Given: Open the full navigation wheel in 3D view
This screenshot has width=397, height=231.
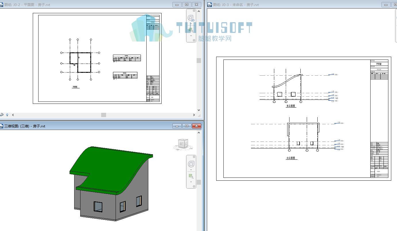Looking at the screenshot, I should (191, 164).
